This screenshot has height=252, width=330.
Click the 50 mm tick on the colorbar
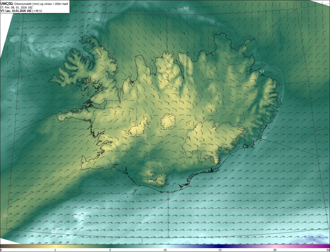[328, 250]
